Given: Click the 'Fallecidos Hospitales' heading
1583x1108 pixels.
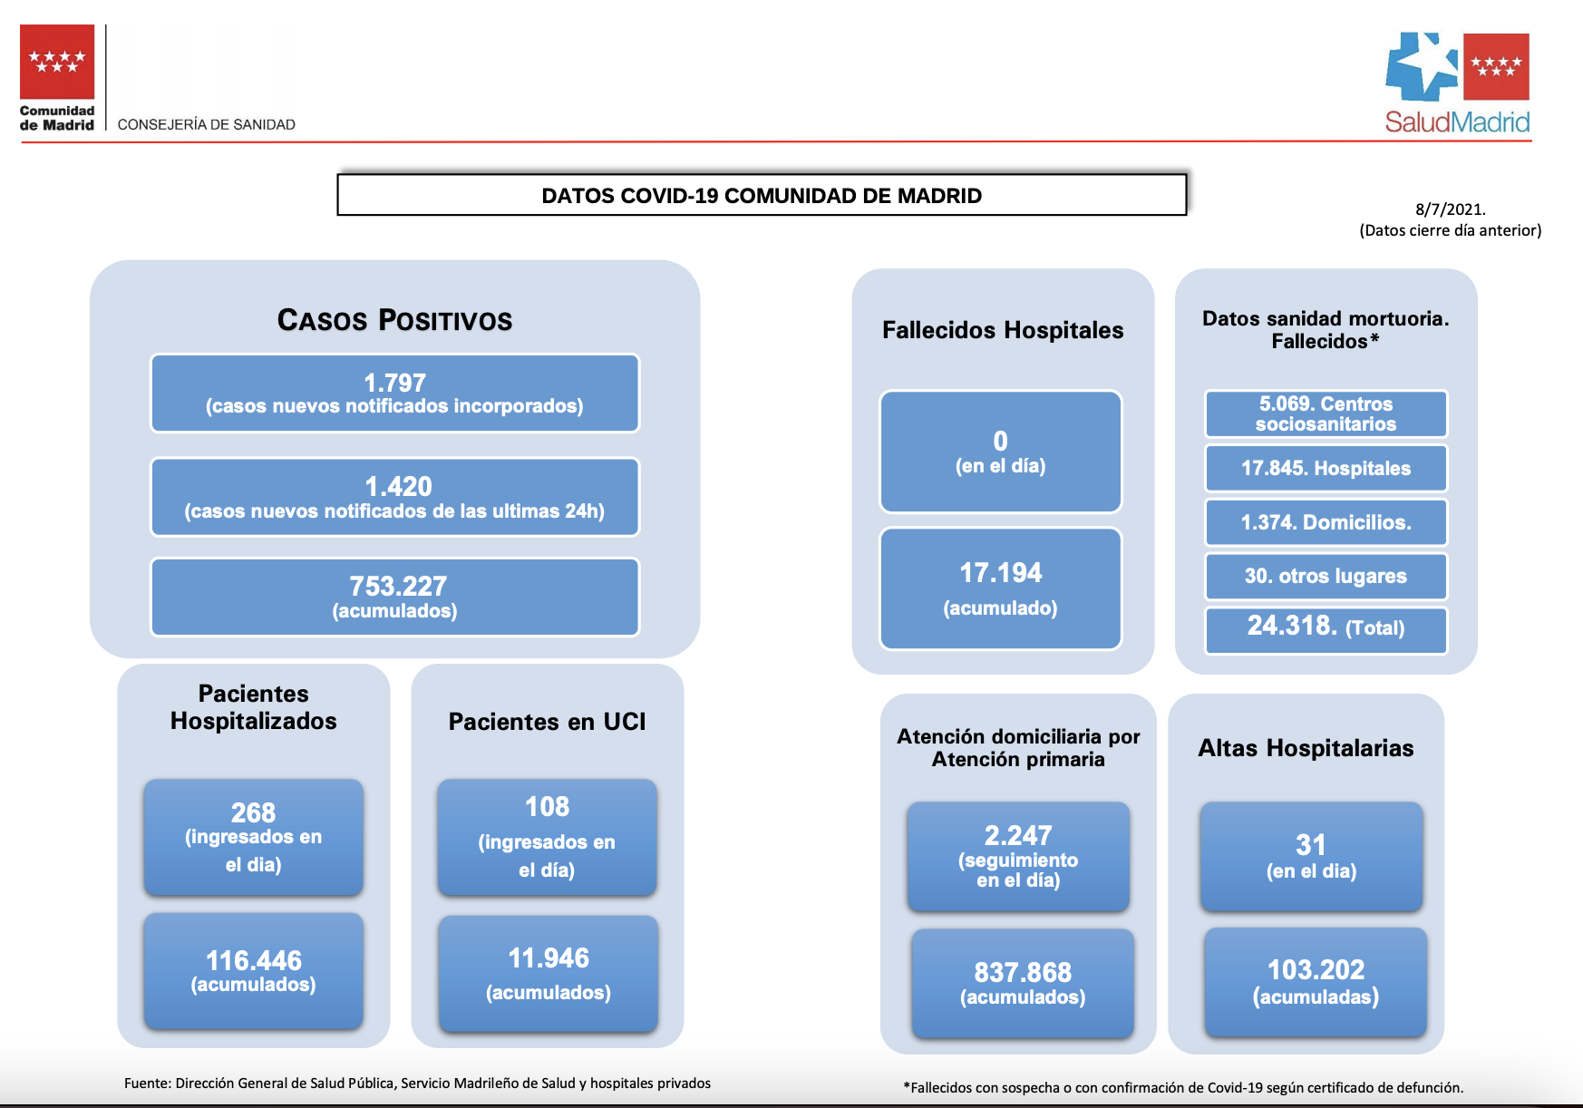Looking at the screenshot, I should click(1003, 330).
